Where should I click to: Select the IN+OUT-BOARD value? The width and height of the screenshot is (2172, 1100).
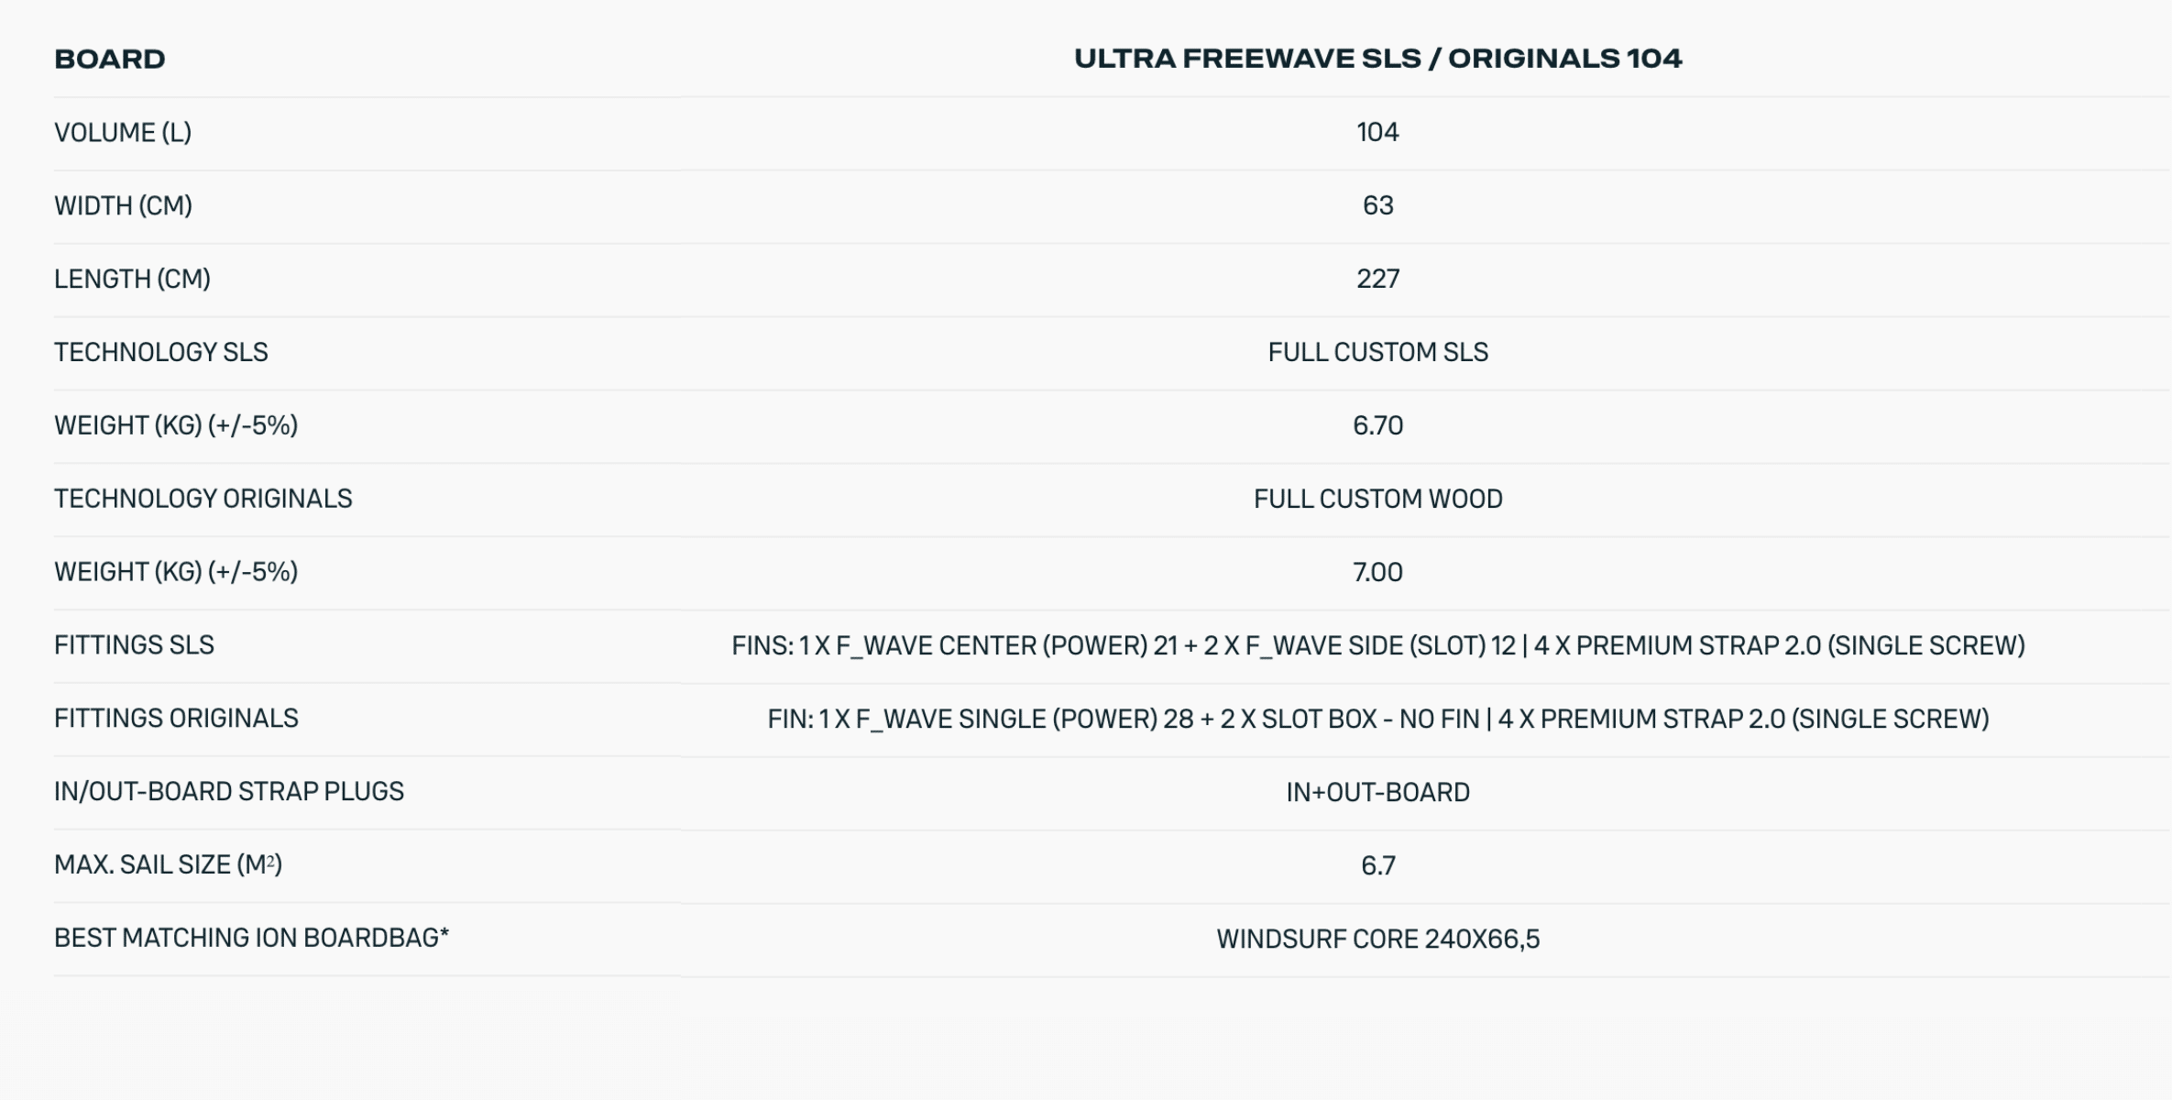tap(1377, 793)
